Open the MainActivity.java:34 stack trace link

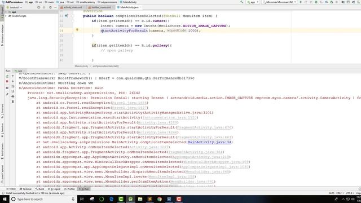pos(209,142)
